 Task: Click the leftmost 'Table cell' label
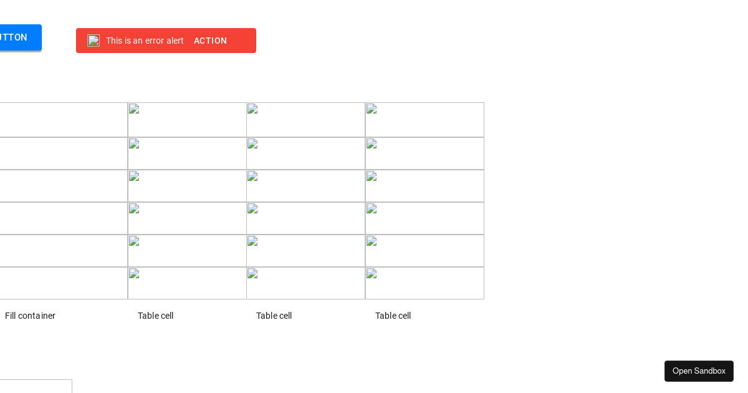(x=155, y=316)
